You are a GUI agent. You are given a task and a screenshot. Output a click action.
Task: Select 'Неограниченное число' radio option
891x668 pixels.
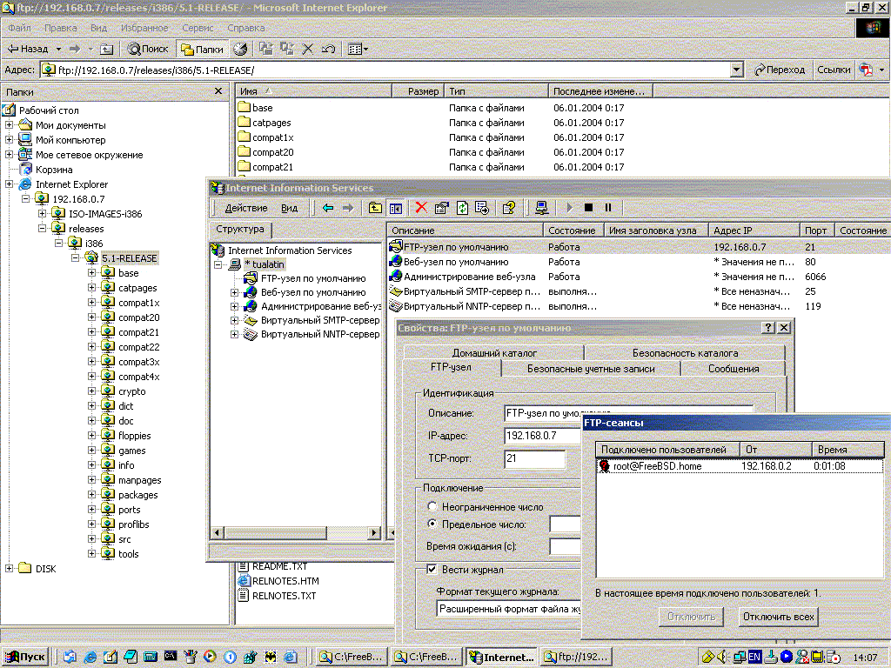coord(432,506)
